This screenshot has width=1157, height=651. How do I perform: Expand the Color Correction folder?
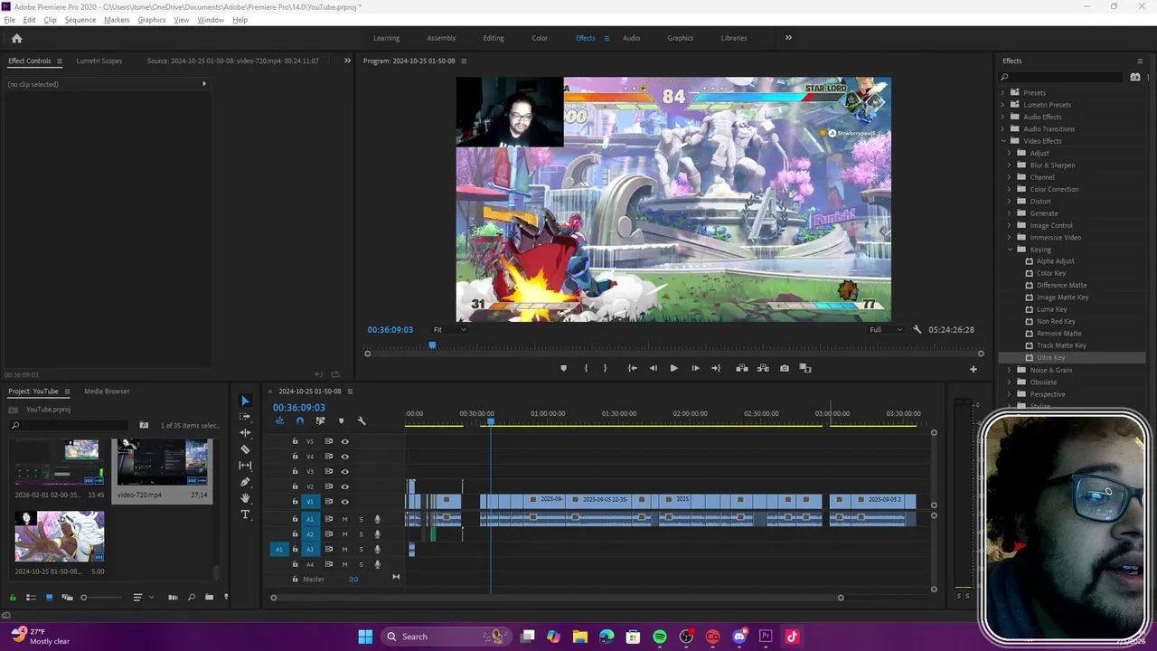pos(1010,189)
